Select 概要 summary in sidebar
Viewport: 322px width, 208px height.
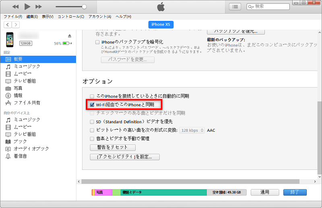[38, 59]
